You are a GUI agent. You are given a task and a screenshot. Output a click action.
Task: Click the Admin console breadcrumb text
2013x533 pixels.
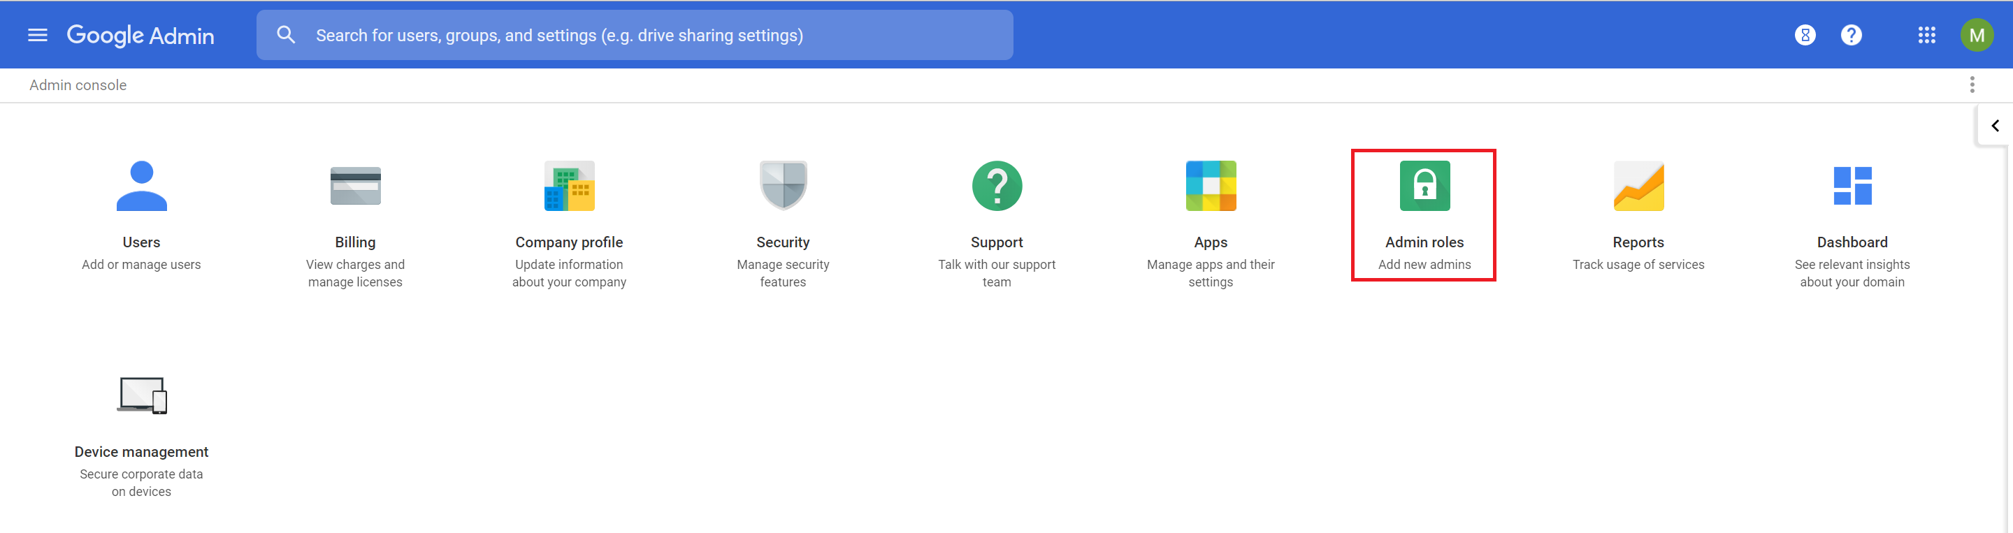click(78, 85)
